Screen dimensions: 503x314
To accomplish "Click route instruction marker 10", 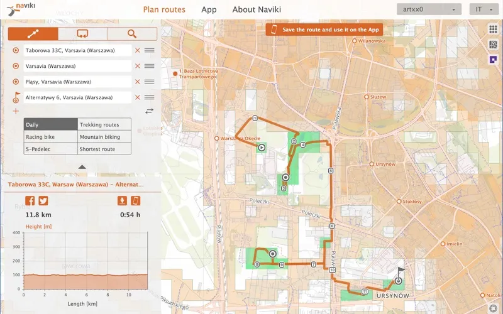I will pos(333,270).
